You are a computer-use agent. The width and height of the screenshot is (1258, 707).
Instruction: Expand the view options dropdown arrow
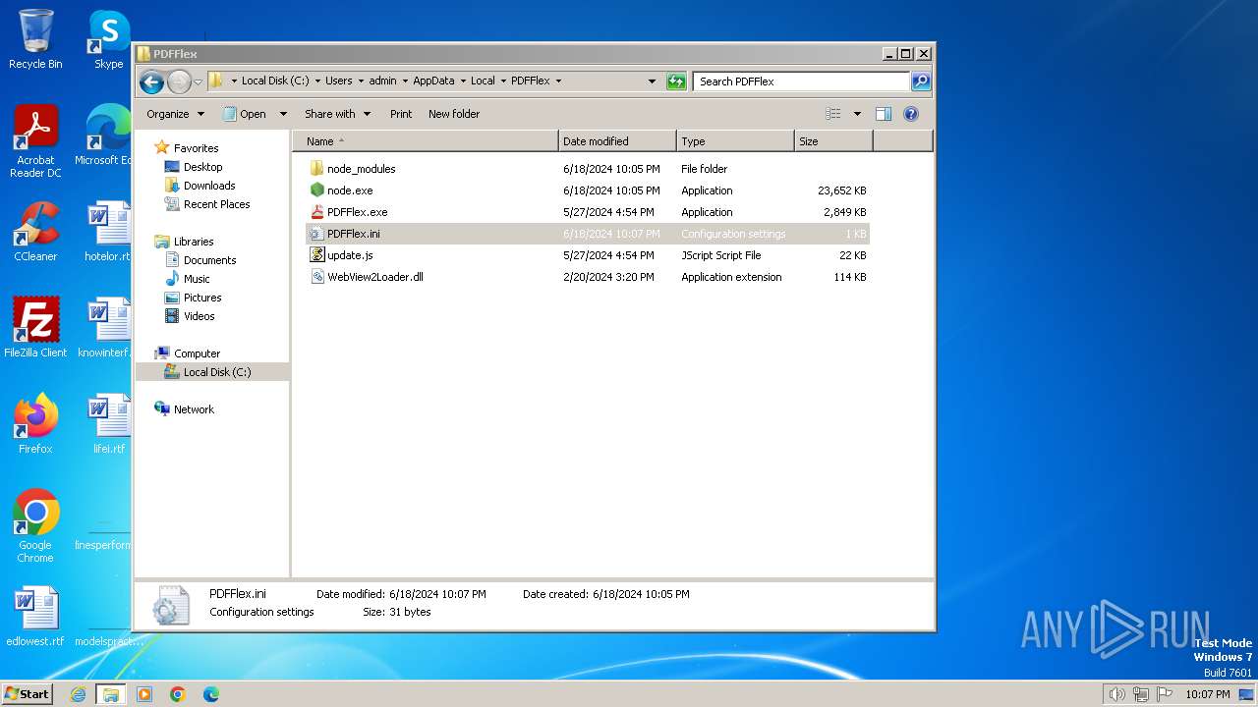tap(857, 114)
